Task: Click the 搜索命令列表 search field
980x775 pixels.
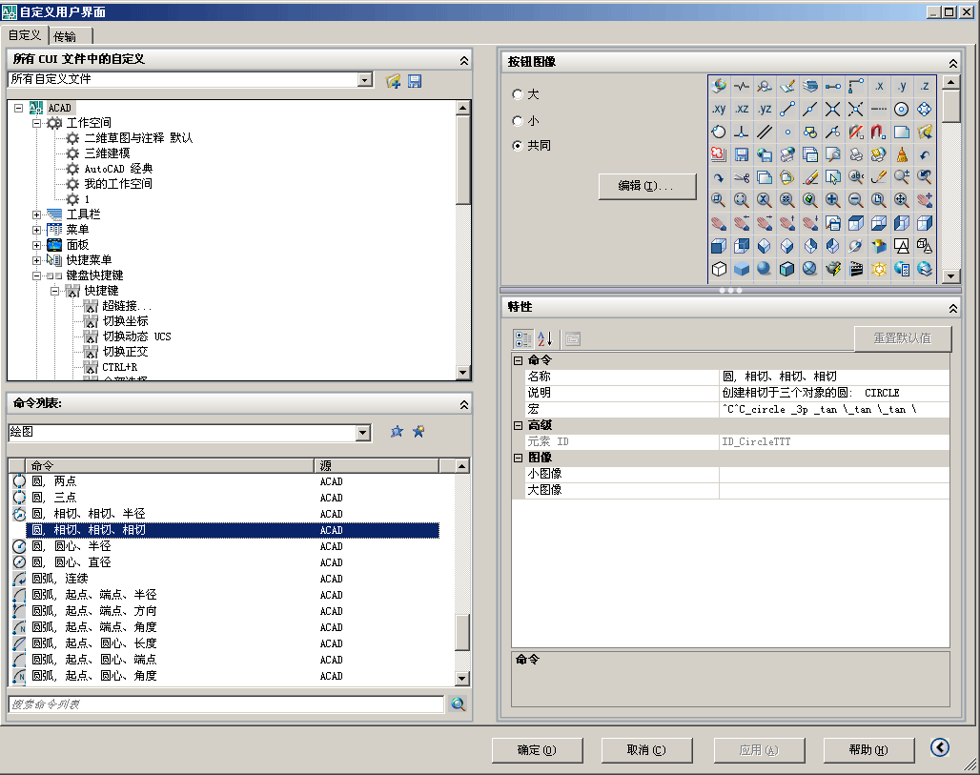Action: click(226, 704)
